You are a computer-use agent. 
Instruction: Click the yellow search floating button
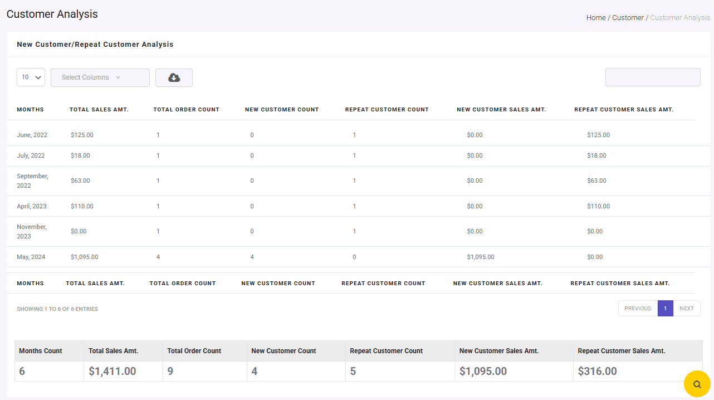tap(697, 384)
